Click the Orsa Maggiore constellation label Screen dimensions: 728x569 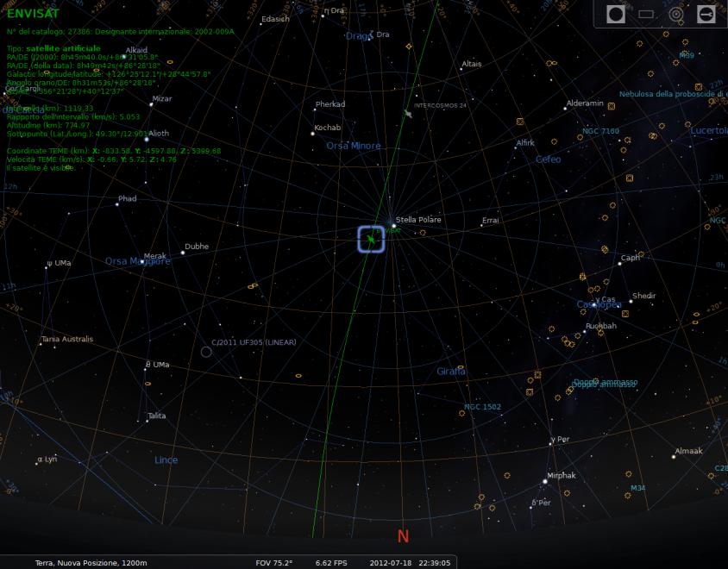click(137, 261)
